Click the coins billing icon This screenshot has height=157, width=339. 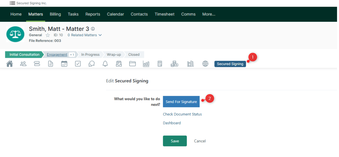(x=174, y=64)
